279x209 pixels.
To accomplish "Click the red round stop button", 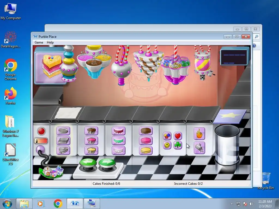I will coord(41,131).
